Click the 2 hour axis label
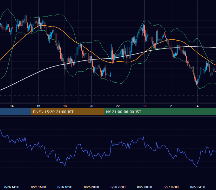Viewport: 216px width, 190px height. tap(171, 106)
